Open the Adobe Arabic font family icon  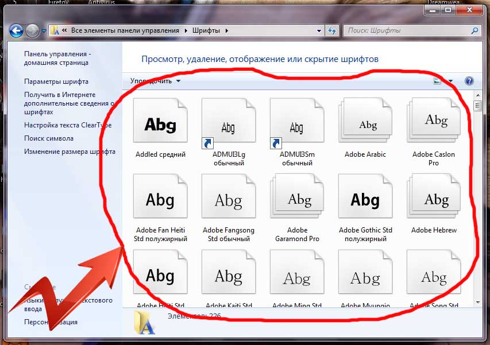click(365, 120)
